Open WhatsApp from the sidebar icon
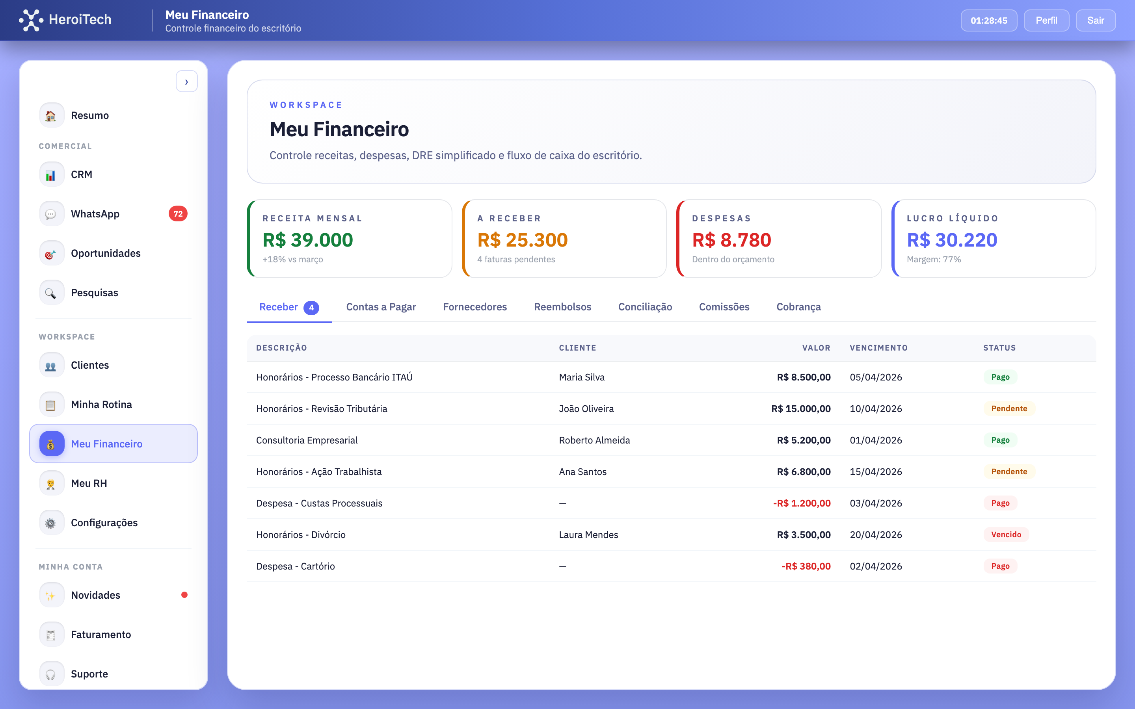This screenshot has width=1135, height=709. [51, 213]
